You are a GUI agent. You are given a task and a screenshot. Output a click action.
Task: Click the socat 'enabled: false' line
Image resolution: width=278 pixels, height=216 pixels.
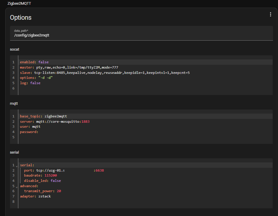[145, 62]
